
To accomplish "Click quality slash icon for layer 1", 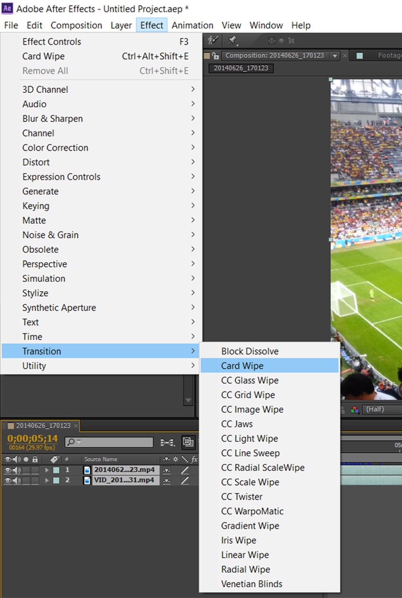I will point(185,470).
